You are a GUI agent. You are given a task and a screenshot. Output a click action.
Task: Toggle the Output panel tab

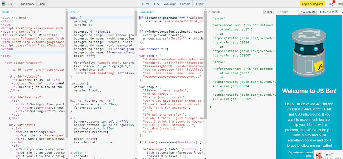(x=199, y=4)
